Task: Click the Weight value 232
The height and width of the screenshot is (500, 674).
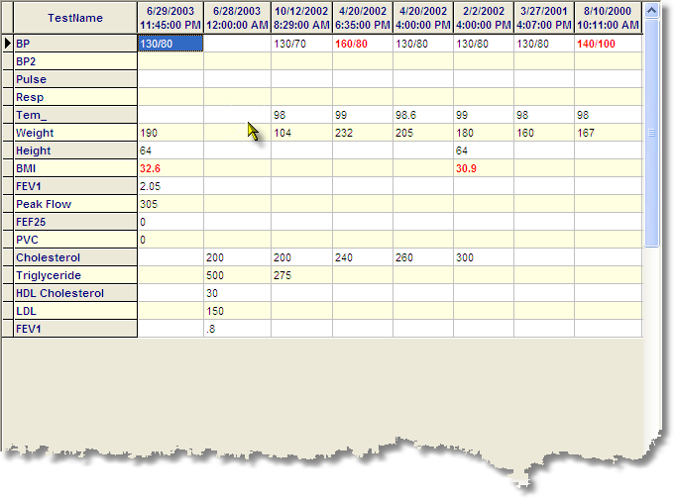Action: [344, 133]
